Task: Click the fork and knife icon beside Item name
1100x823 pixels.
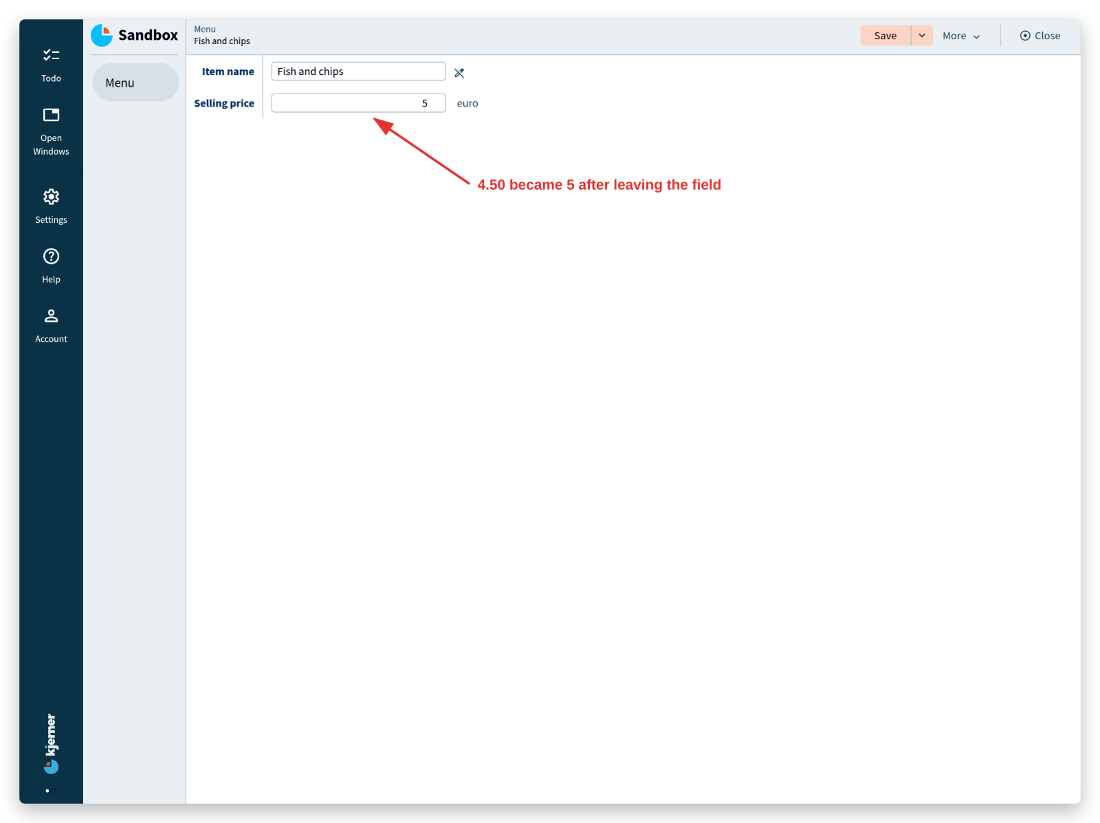Action: pyautogui.click(x=459, y=72)
